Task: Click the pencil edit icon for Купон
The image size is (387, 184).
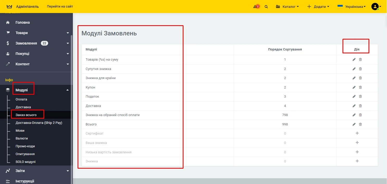Action: pyautogui.click(x=354, y=87)
